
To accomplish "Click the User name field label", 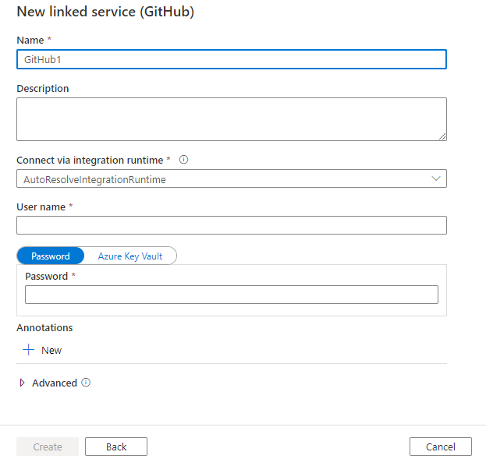I will tap(42, 207).
